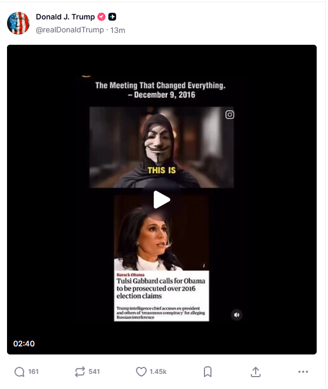Click the 1.45k likes count
Viewport: 328px width, 389px height.
(158, 372)
